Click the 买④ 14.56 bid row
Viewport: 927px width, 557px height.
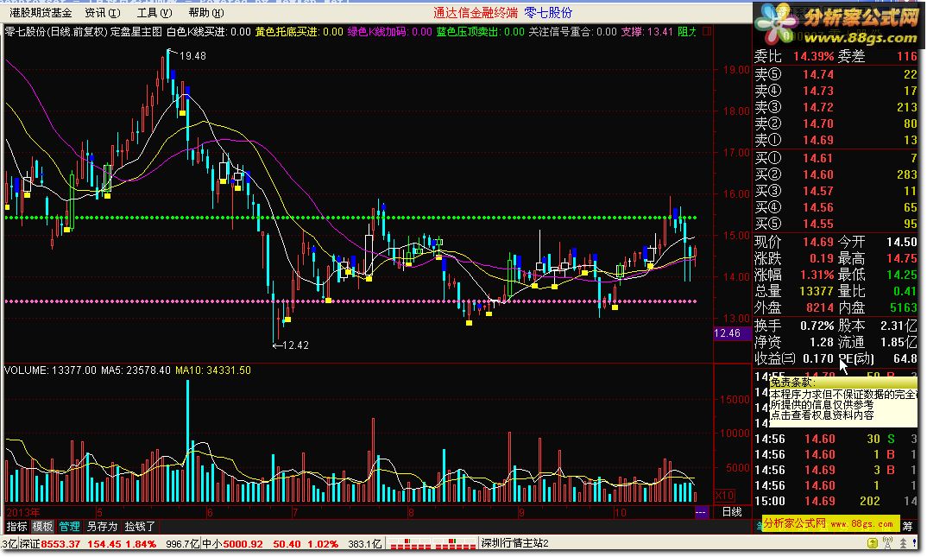click(x=836, y=208)
